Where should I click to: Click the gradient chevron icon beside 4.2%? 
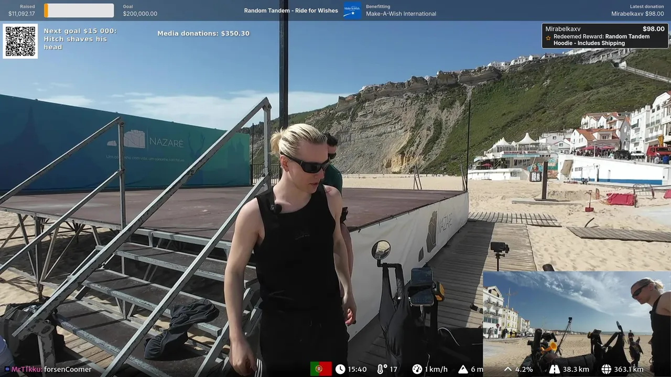(507, 369)
